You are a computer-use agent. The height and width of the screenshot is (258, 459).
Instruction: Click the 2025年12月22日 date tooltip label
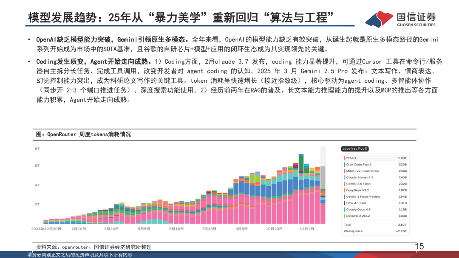point(355,149)
